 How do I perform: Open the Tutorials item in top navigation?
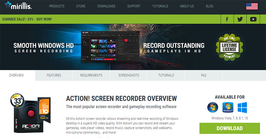pyautogui.click(x=160, y=6)
